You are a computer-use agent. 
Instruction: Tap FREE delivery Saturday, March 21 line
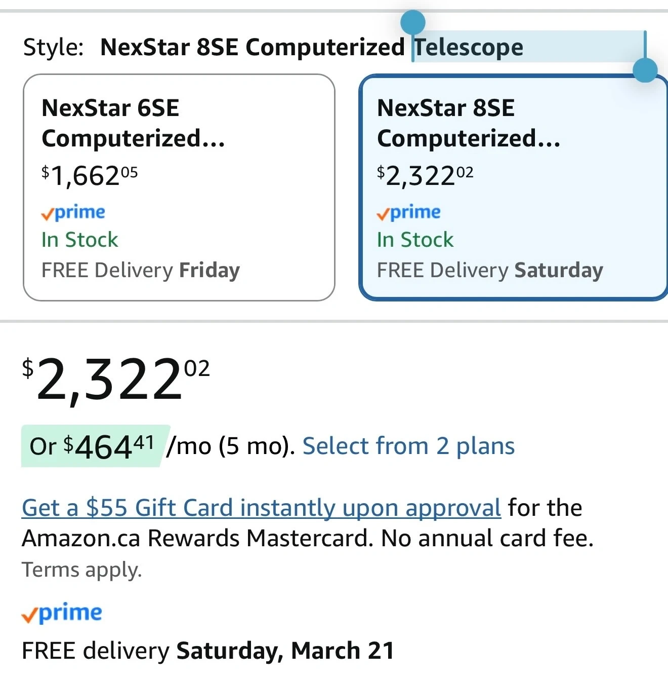point(207,651)
